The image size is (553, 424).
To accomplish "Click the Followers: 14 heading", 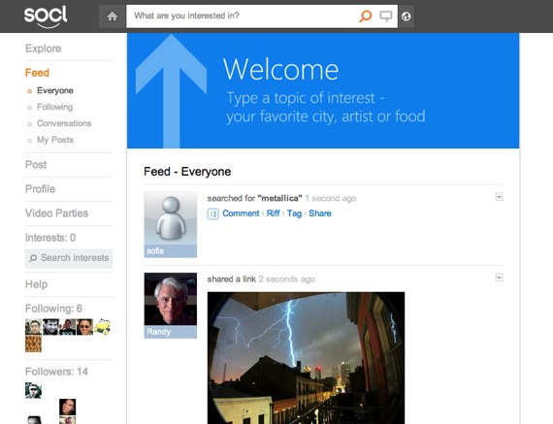I will point(57,372).
